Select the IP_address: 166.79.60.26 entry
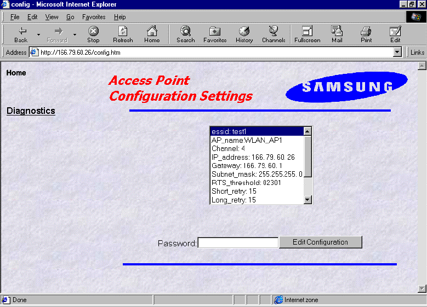The image size is (427, 307). (x=257, y=157)
